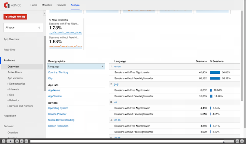Image resolution: width=246 pixels, height=144 pixels.
Task: Select Language demographics row
Action: coord(76,67)
